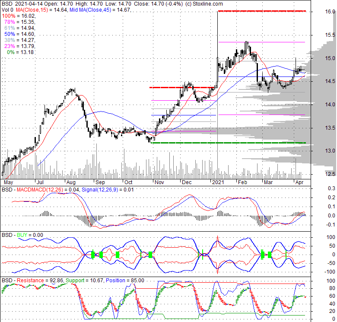Click the 'Nov' month label on time axis

pyautogui.click(x=159, y=182)
